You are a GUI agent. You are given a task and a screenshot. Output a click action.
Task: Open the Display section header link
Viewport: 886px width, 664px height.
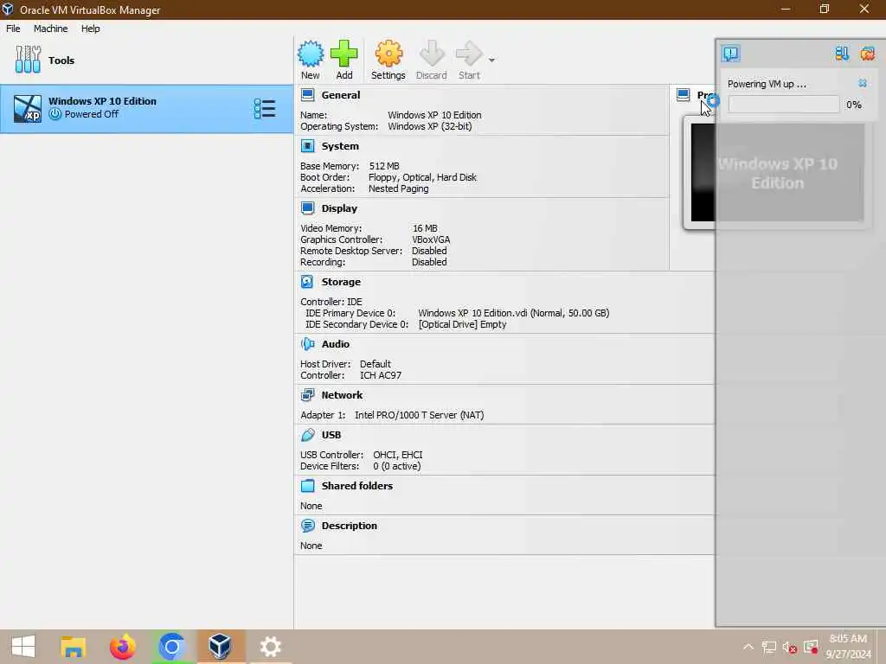339,208
